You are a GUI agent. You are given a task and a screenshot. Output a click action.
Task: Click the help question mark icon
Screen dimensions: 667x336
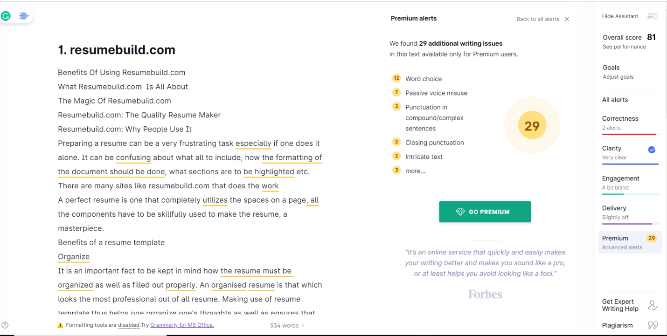[x=5, y=325]
